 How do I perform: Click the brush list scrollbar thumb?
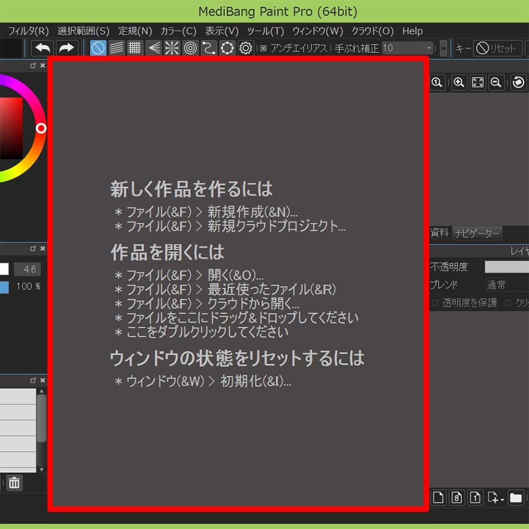pyautogui.click(x=41, y=418)
